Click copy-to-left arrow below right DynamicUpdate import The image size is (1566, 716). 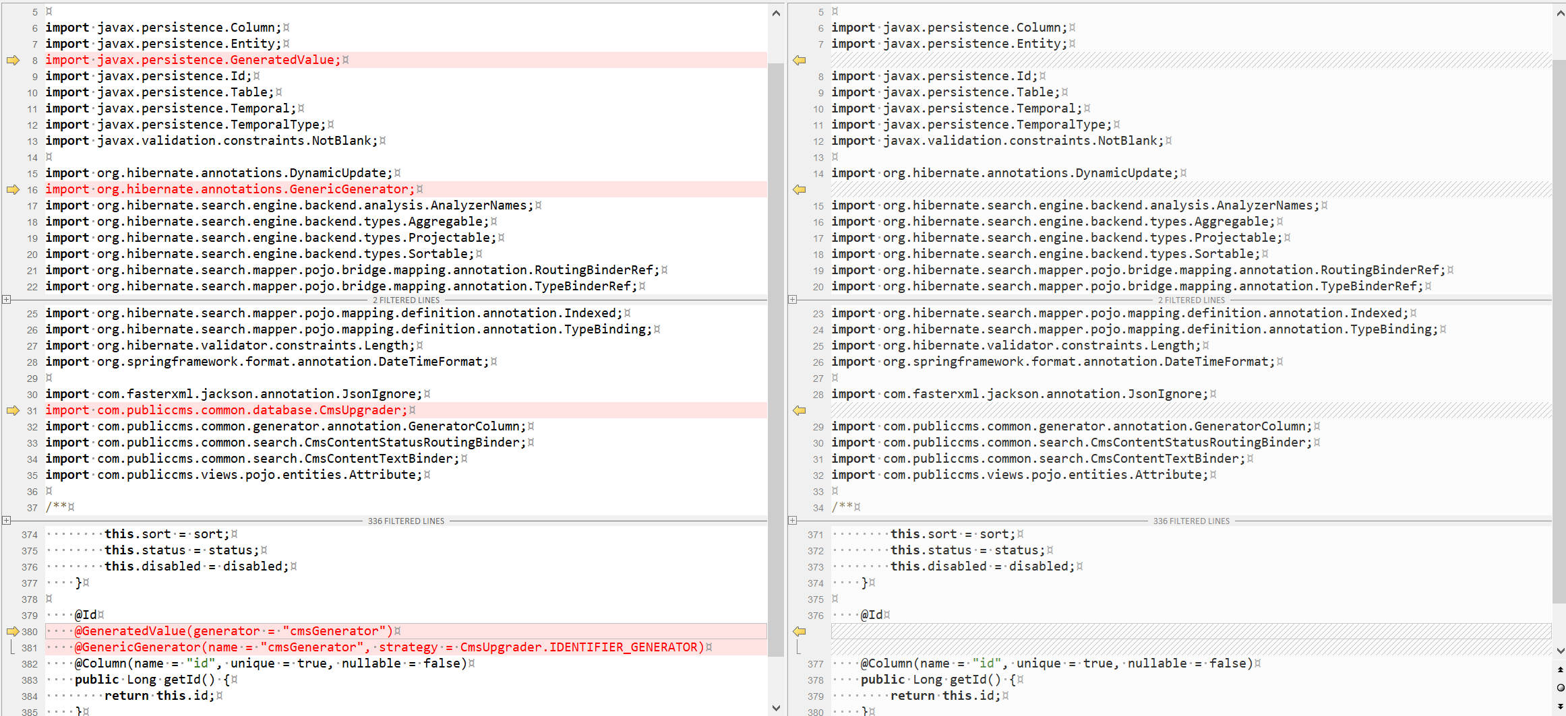pyautogui.click(x=800, y=190)
